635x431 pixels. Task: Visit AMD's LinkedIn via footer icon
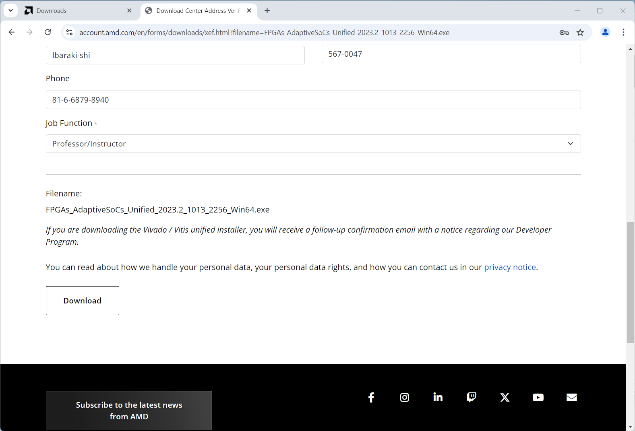[x=438, y=398]
